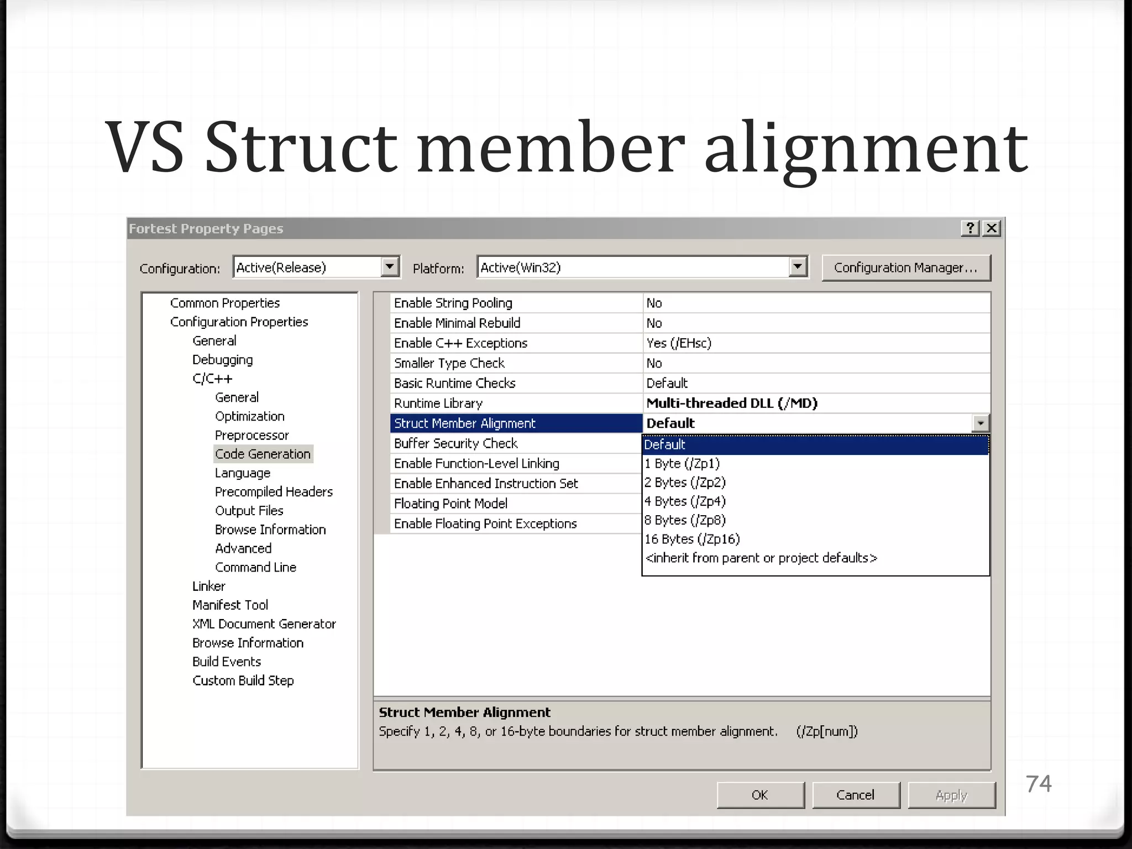The width and height of the screenshot is (1132, 849).
Task: Select the Smaller Type Check property
Action: pos(516,363)
